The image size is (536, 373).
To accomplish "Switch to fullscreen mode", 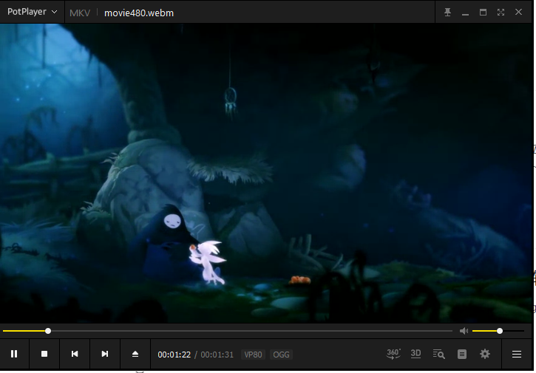I will click(x=501, y=13).
